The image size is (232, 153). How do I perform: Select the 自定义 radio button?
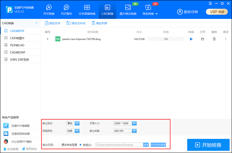pos(80,145)
